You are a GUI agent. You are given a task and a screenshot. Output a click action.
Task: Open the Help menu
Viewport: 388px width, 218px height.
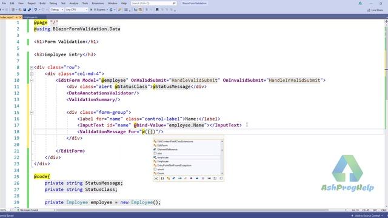tap(124, 4)
